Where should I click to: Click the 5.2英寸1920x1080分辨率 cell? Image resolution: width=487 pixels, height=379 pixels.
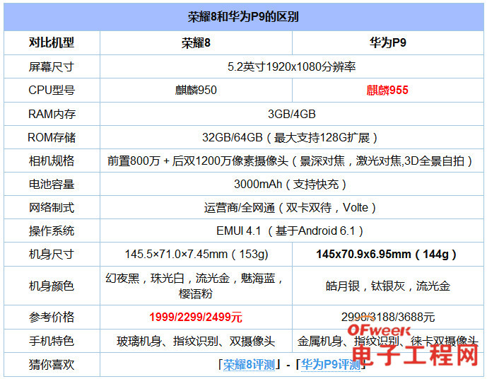pyautogui.click(x=292, y=66)
